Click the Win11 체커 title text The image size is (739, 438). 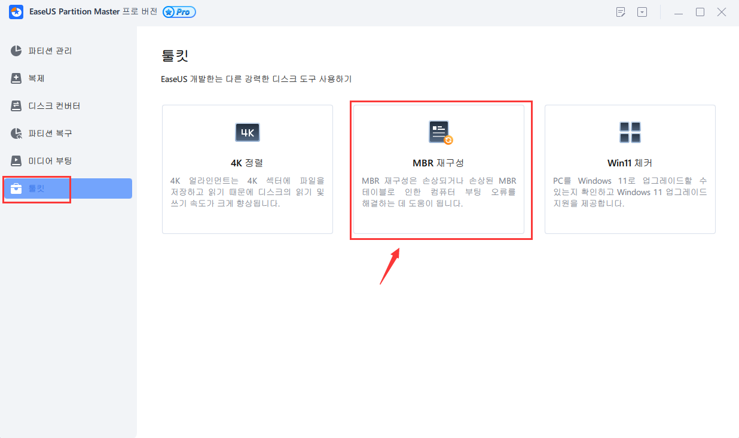630,163
